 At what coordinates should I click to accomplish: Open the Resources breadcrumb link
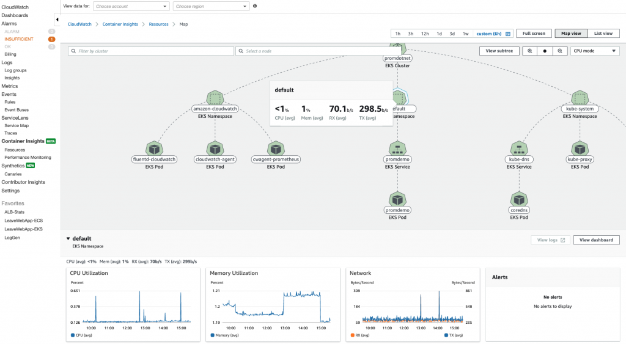pyautogui.click(x=158, y=24)
